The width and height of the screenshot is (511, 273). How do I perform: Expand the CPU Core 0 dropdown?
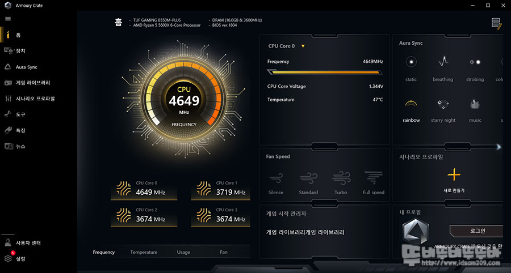click(x=303, y=46)
